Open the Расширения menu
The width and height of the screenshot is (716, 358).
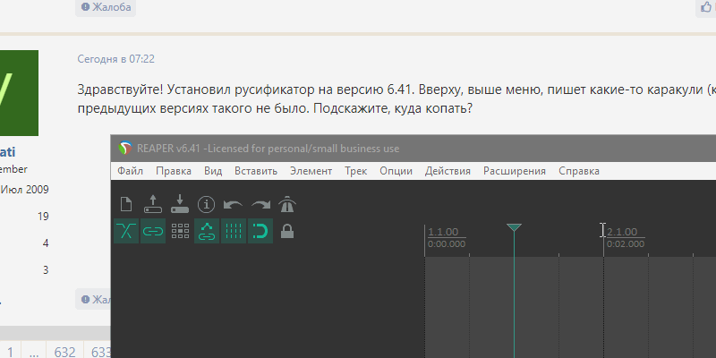tap(515, 171)
